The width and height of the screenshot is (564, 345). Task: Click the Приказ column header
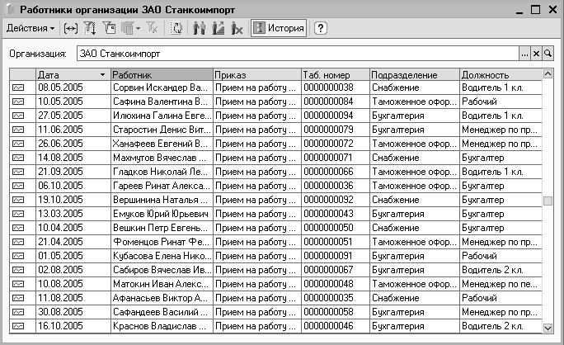pyautogui.click(x=257, y=74)
